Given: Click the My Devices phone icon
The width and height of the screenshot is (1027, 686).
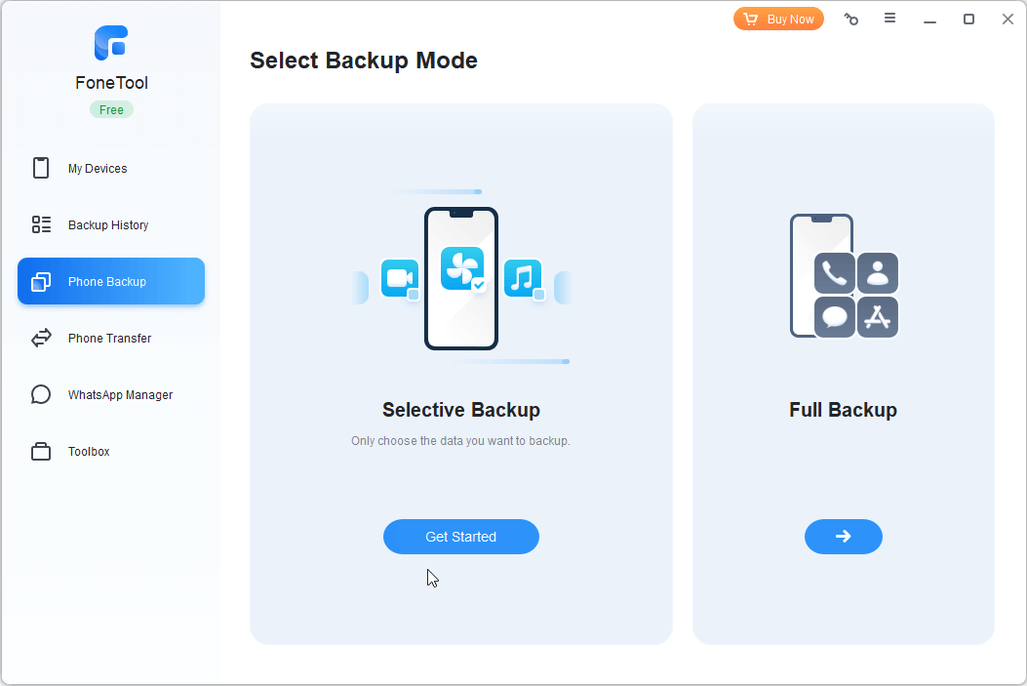Looking at the screenshot, I should 41,168.
